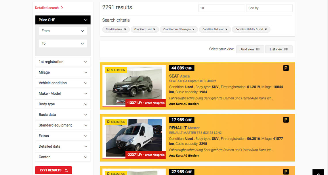Remove the Condition:Vorführwagen filter tag
This screenshot has width=328, height=175.
click(194, 29)
